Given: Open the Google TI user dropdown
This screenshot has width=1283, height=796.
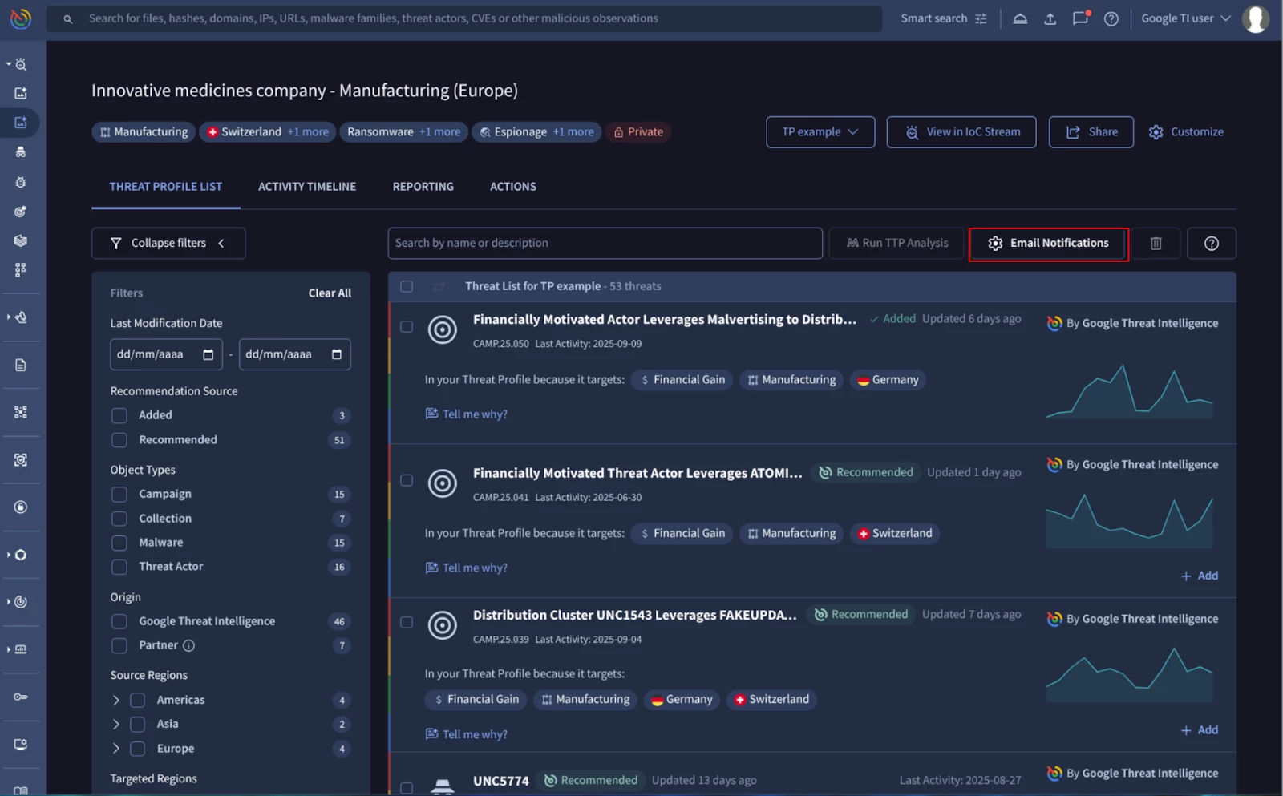Looking at the screenshot, I should tap(1185, 18).
